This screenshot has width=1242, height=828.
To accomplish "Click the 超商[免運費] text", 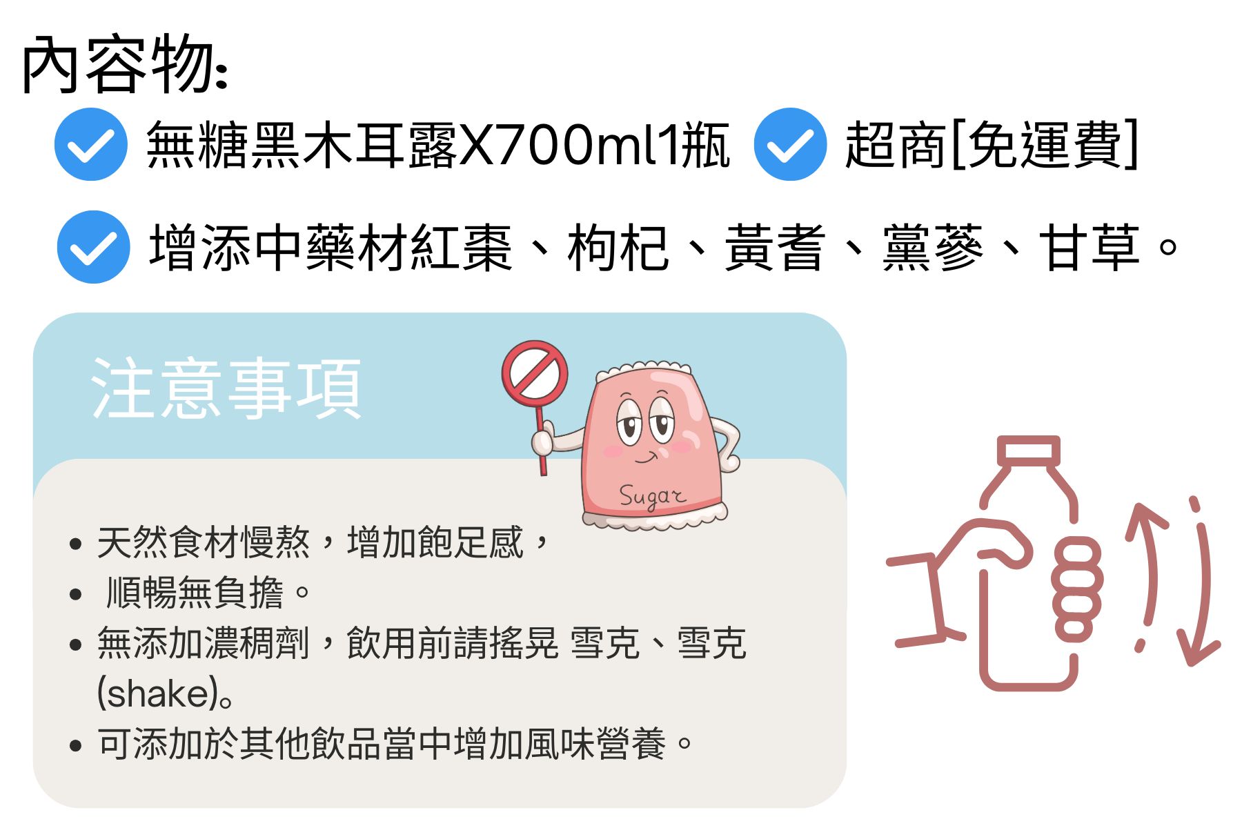I will pyautogui.click(x=992, y=145).
